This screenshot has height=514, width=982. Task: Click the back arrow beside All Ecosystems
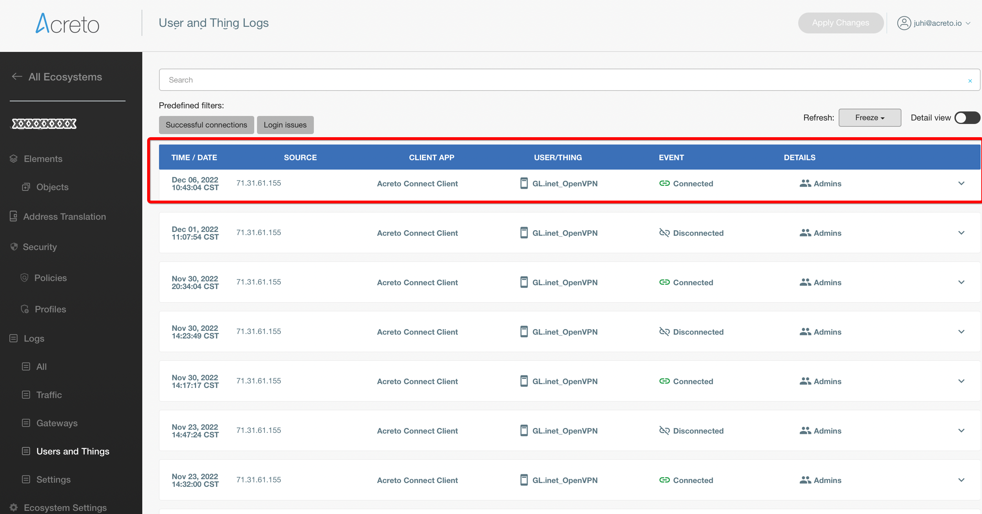point(17,77)
